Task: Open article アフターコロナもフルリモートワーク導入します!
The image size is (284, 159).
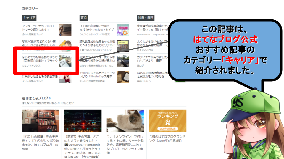Action: [40, 28]
